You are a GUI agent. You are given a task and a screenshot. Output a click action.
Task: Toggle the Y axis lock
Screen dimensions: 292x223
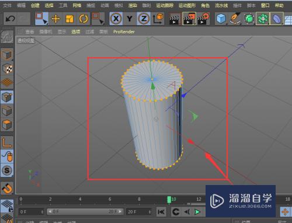tap(130, 19)
